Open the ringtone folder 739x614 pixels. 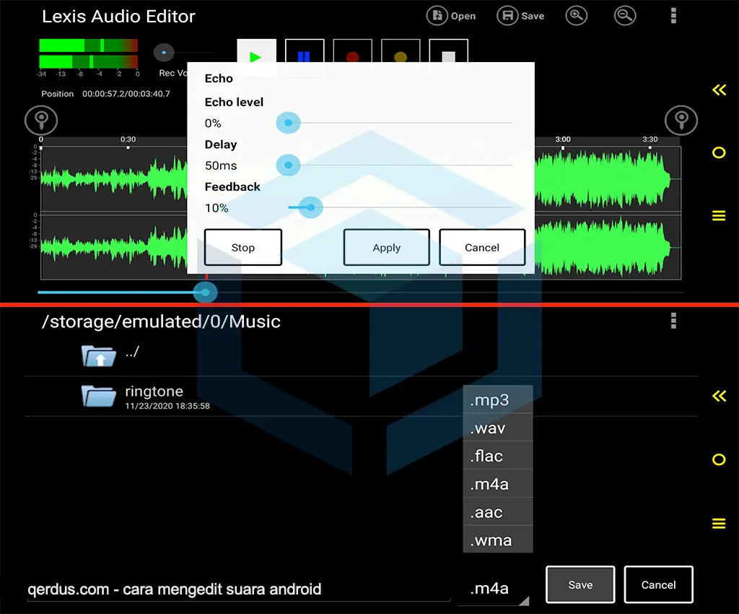[361, 397]
